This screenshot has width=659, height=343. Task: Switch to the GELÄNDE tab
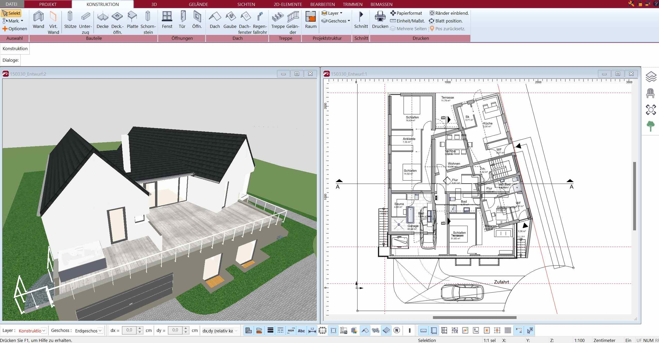[198, 4]
